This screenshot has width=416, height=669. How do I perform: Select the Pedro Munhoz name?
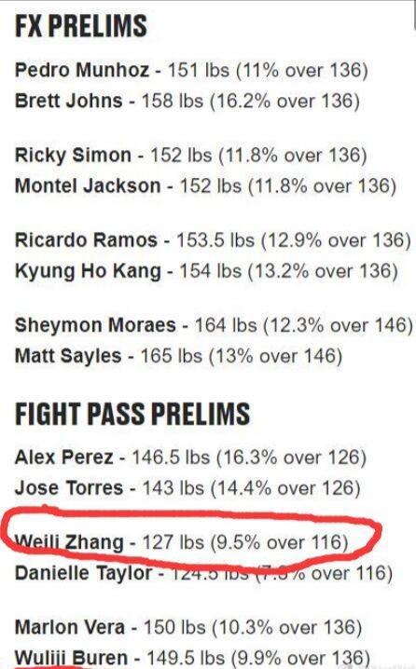[82, 71]
